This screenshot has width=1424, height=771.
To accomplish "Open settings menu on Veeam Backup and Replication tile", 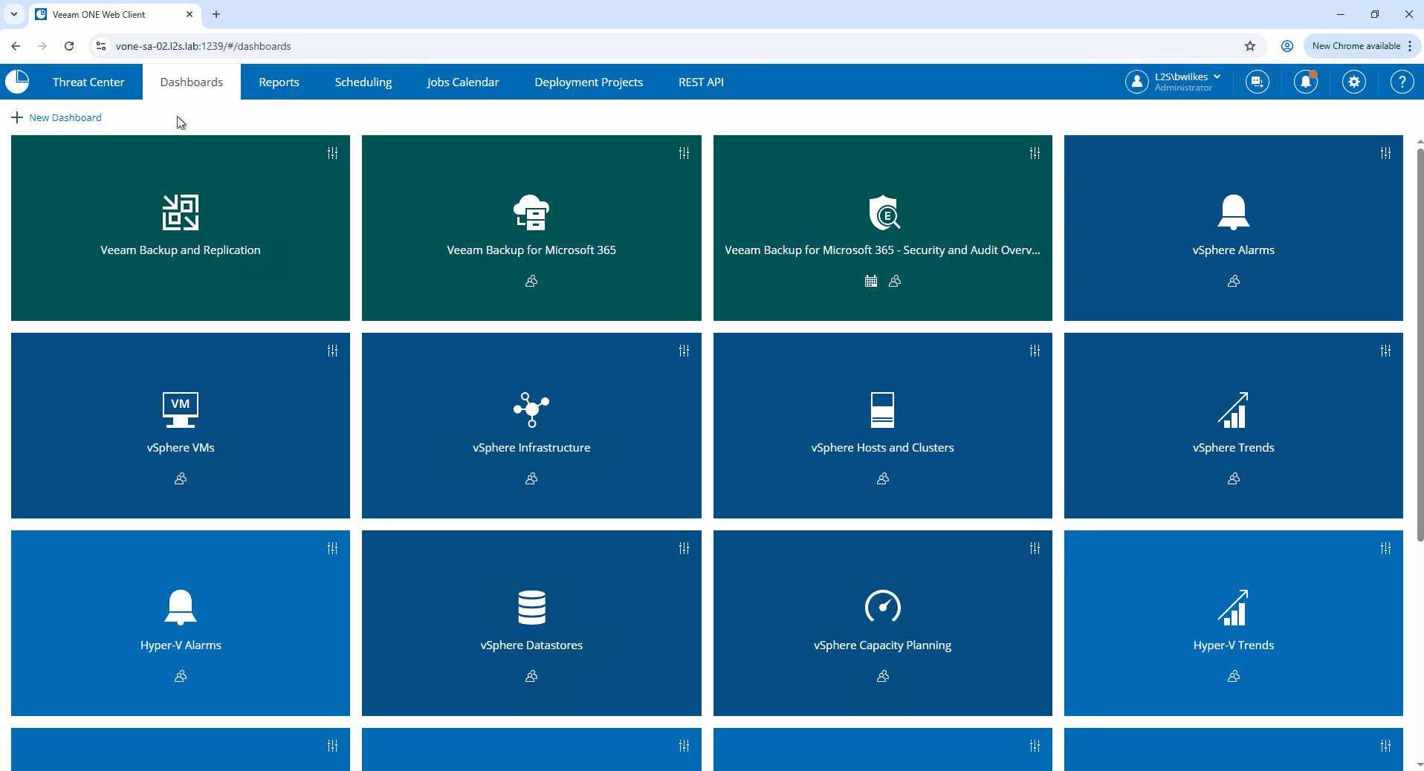I will (x=332, y=153).
